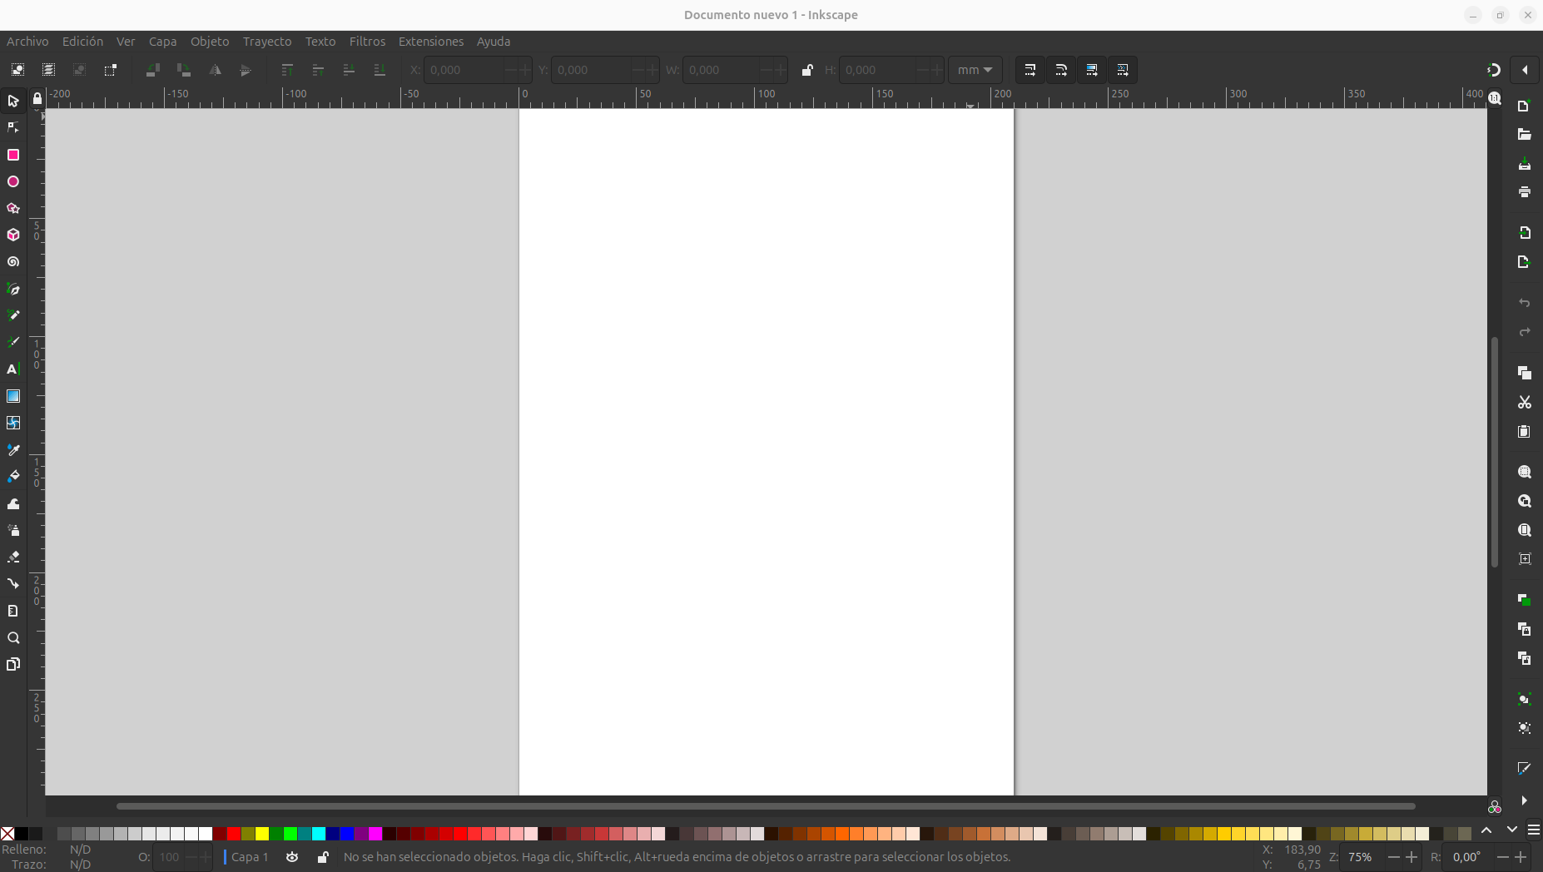This screenshot has width=1543, height=872.
Task: Toggle Capa 1 layer visibility eye
Action: (x=292, y=857)
